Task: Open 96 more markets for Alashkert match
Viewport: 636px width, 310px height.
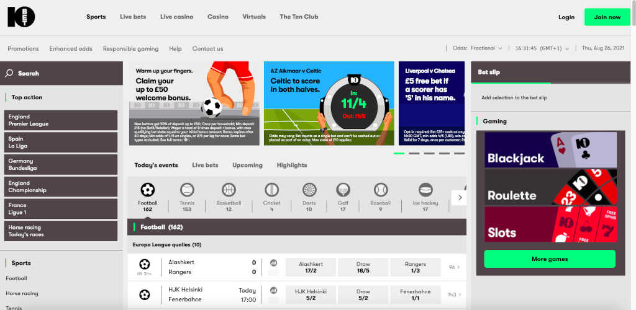Action: [454, 267]
